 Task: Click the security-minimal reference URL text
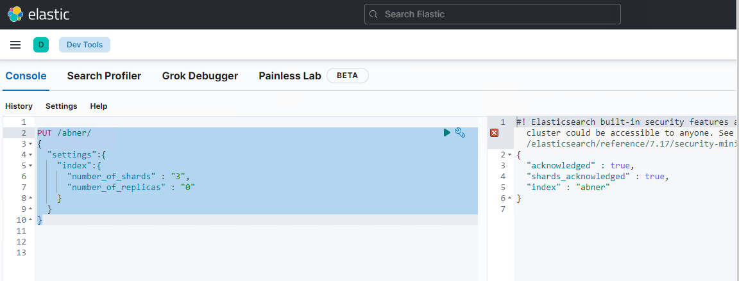point(632,144)
